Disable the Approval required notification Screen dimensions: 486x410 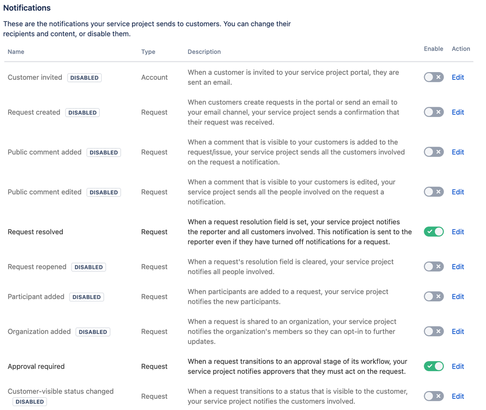tap(433, 366)
